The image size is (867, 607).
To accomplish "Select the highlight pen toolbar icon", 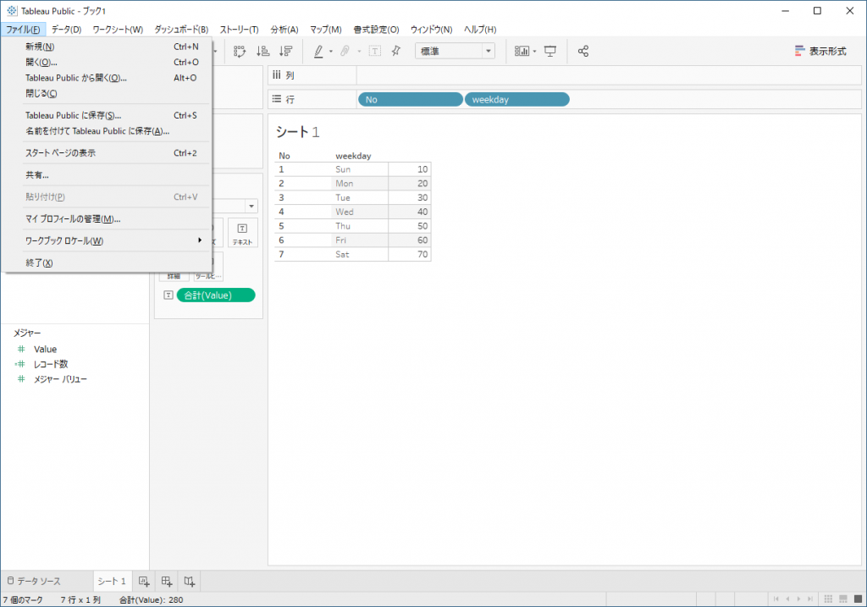I will pyautogui.click(x=318, y=51).
